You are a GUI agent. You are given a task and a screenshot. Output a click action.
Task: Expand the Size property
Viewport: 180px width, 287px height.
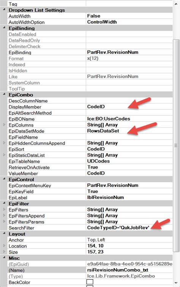[x=4, y=252]
